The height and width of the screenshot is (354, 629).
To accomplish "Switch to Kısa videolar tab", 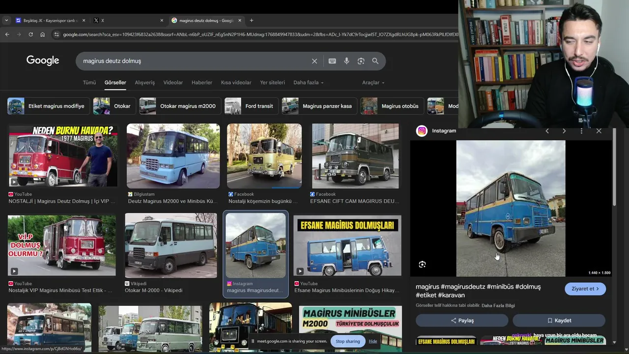I will [236, 83].
